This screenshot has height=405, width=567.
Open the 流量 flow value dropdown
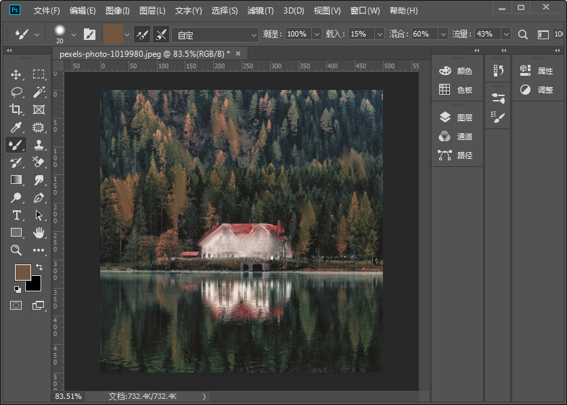tap(506, 34)
